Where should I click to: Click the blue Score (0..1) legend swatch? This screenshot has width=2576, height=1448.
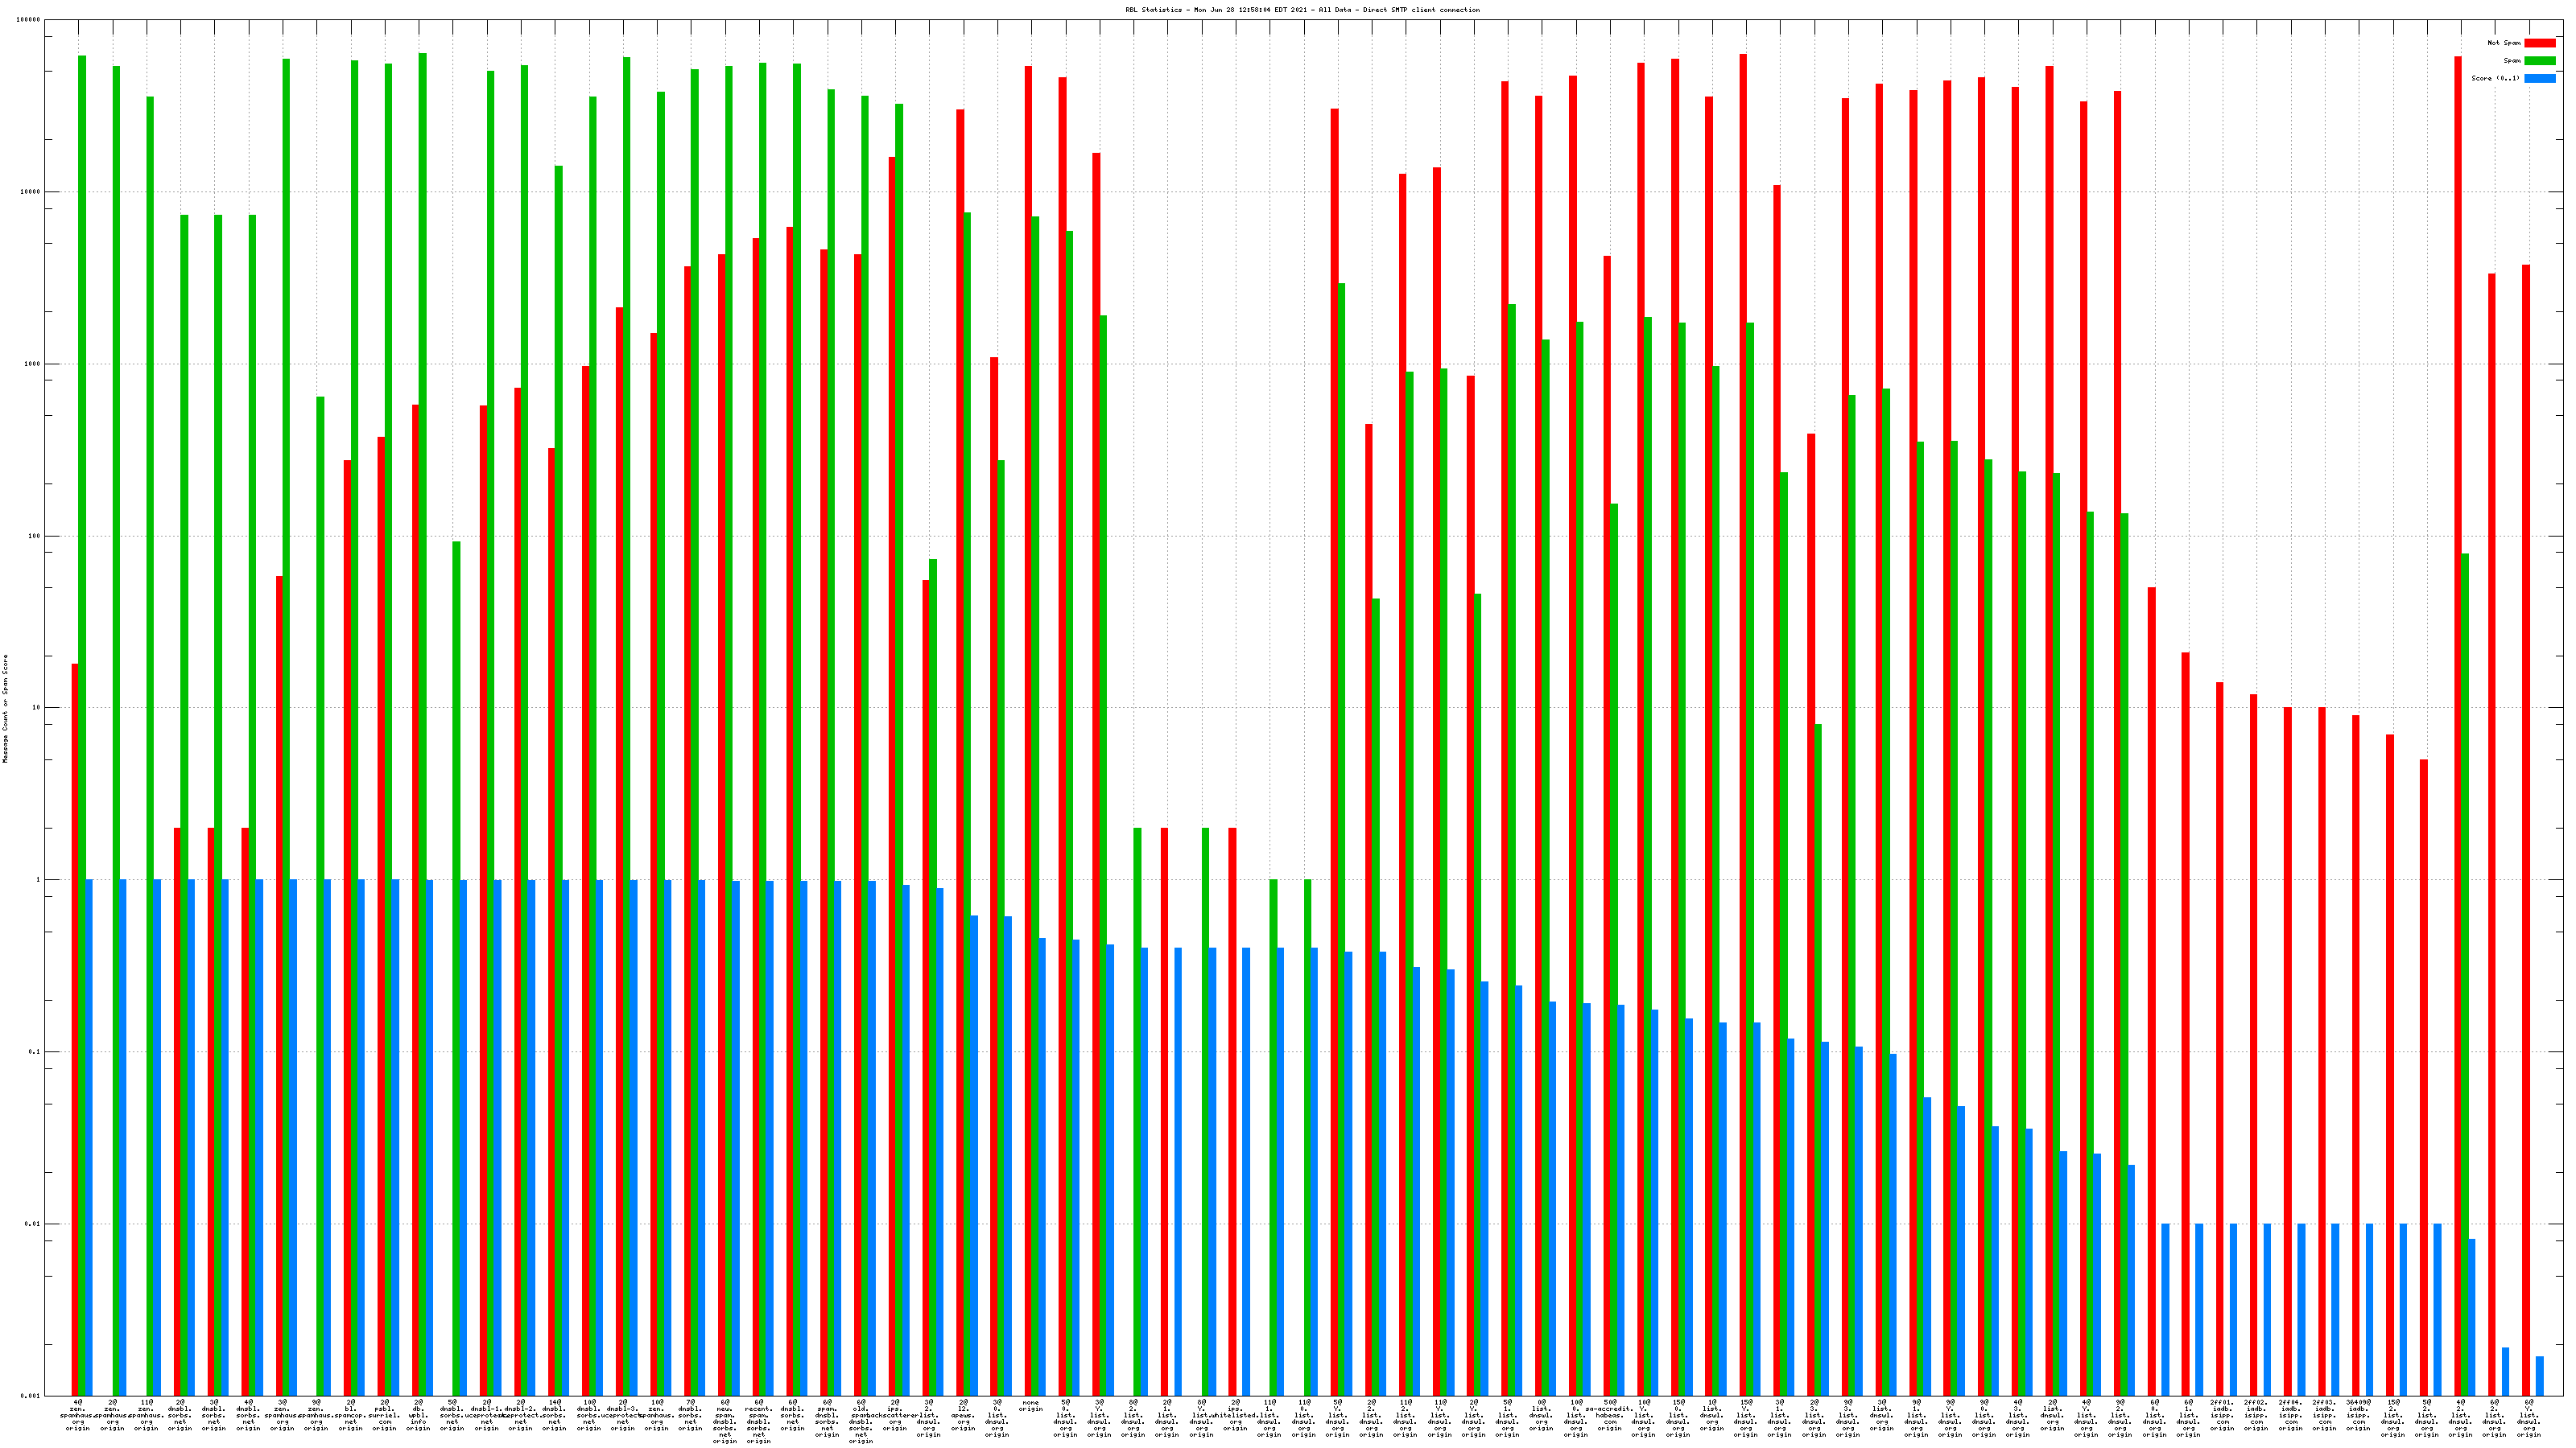(x=2539, y=79)
